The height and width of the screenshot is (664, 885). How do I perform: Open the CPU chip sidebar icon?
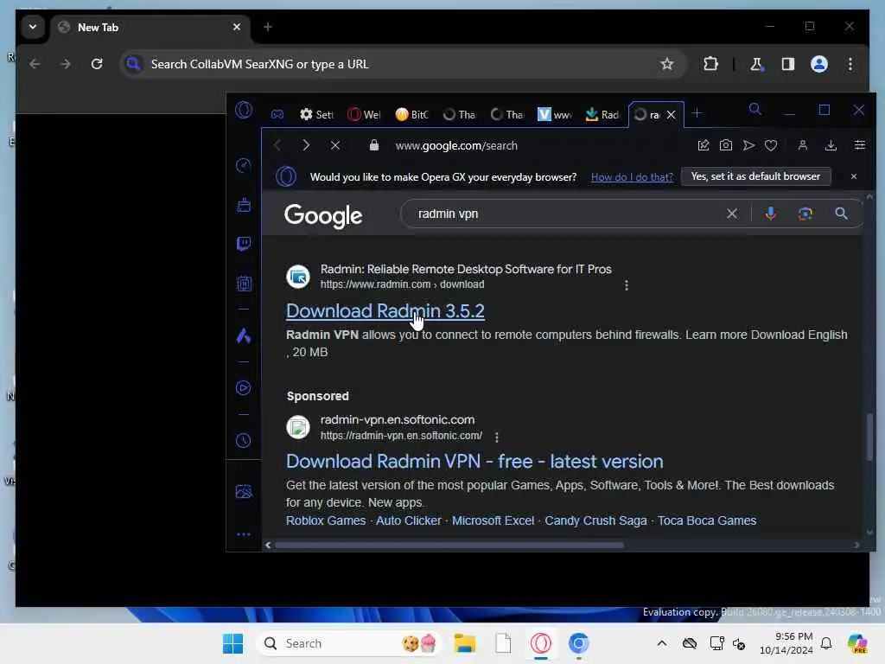tap(244, 284)
